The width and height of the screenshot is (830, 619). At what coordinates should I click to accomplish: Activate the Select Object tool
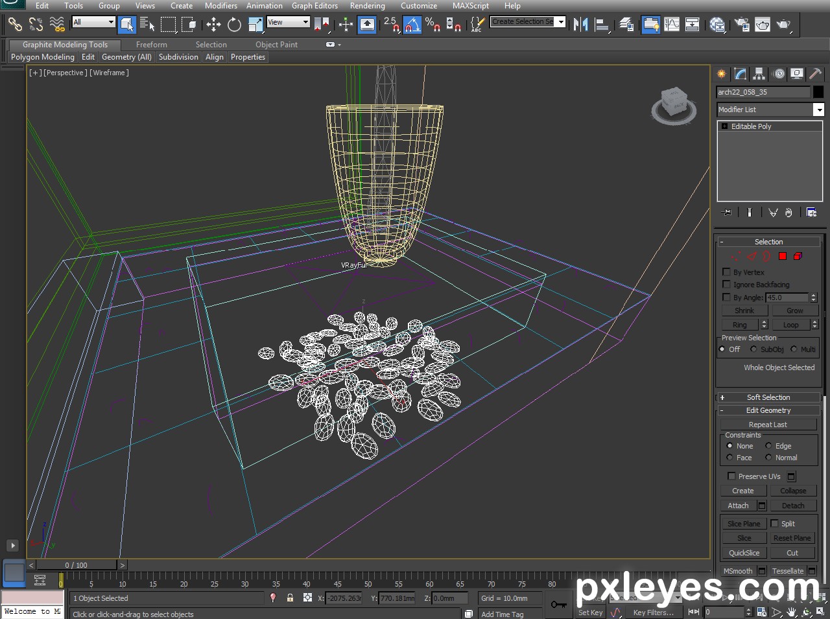point(127,25)
